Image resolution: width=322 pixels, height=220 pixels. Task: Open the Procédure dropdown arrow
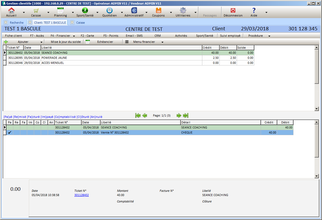pos(269,36)
